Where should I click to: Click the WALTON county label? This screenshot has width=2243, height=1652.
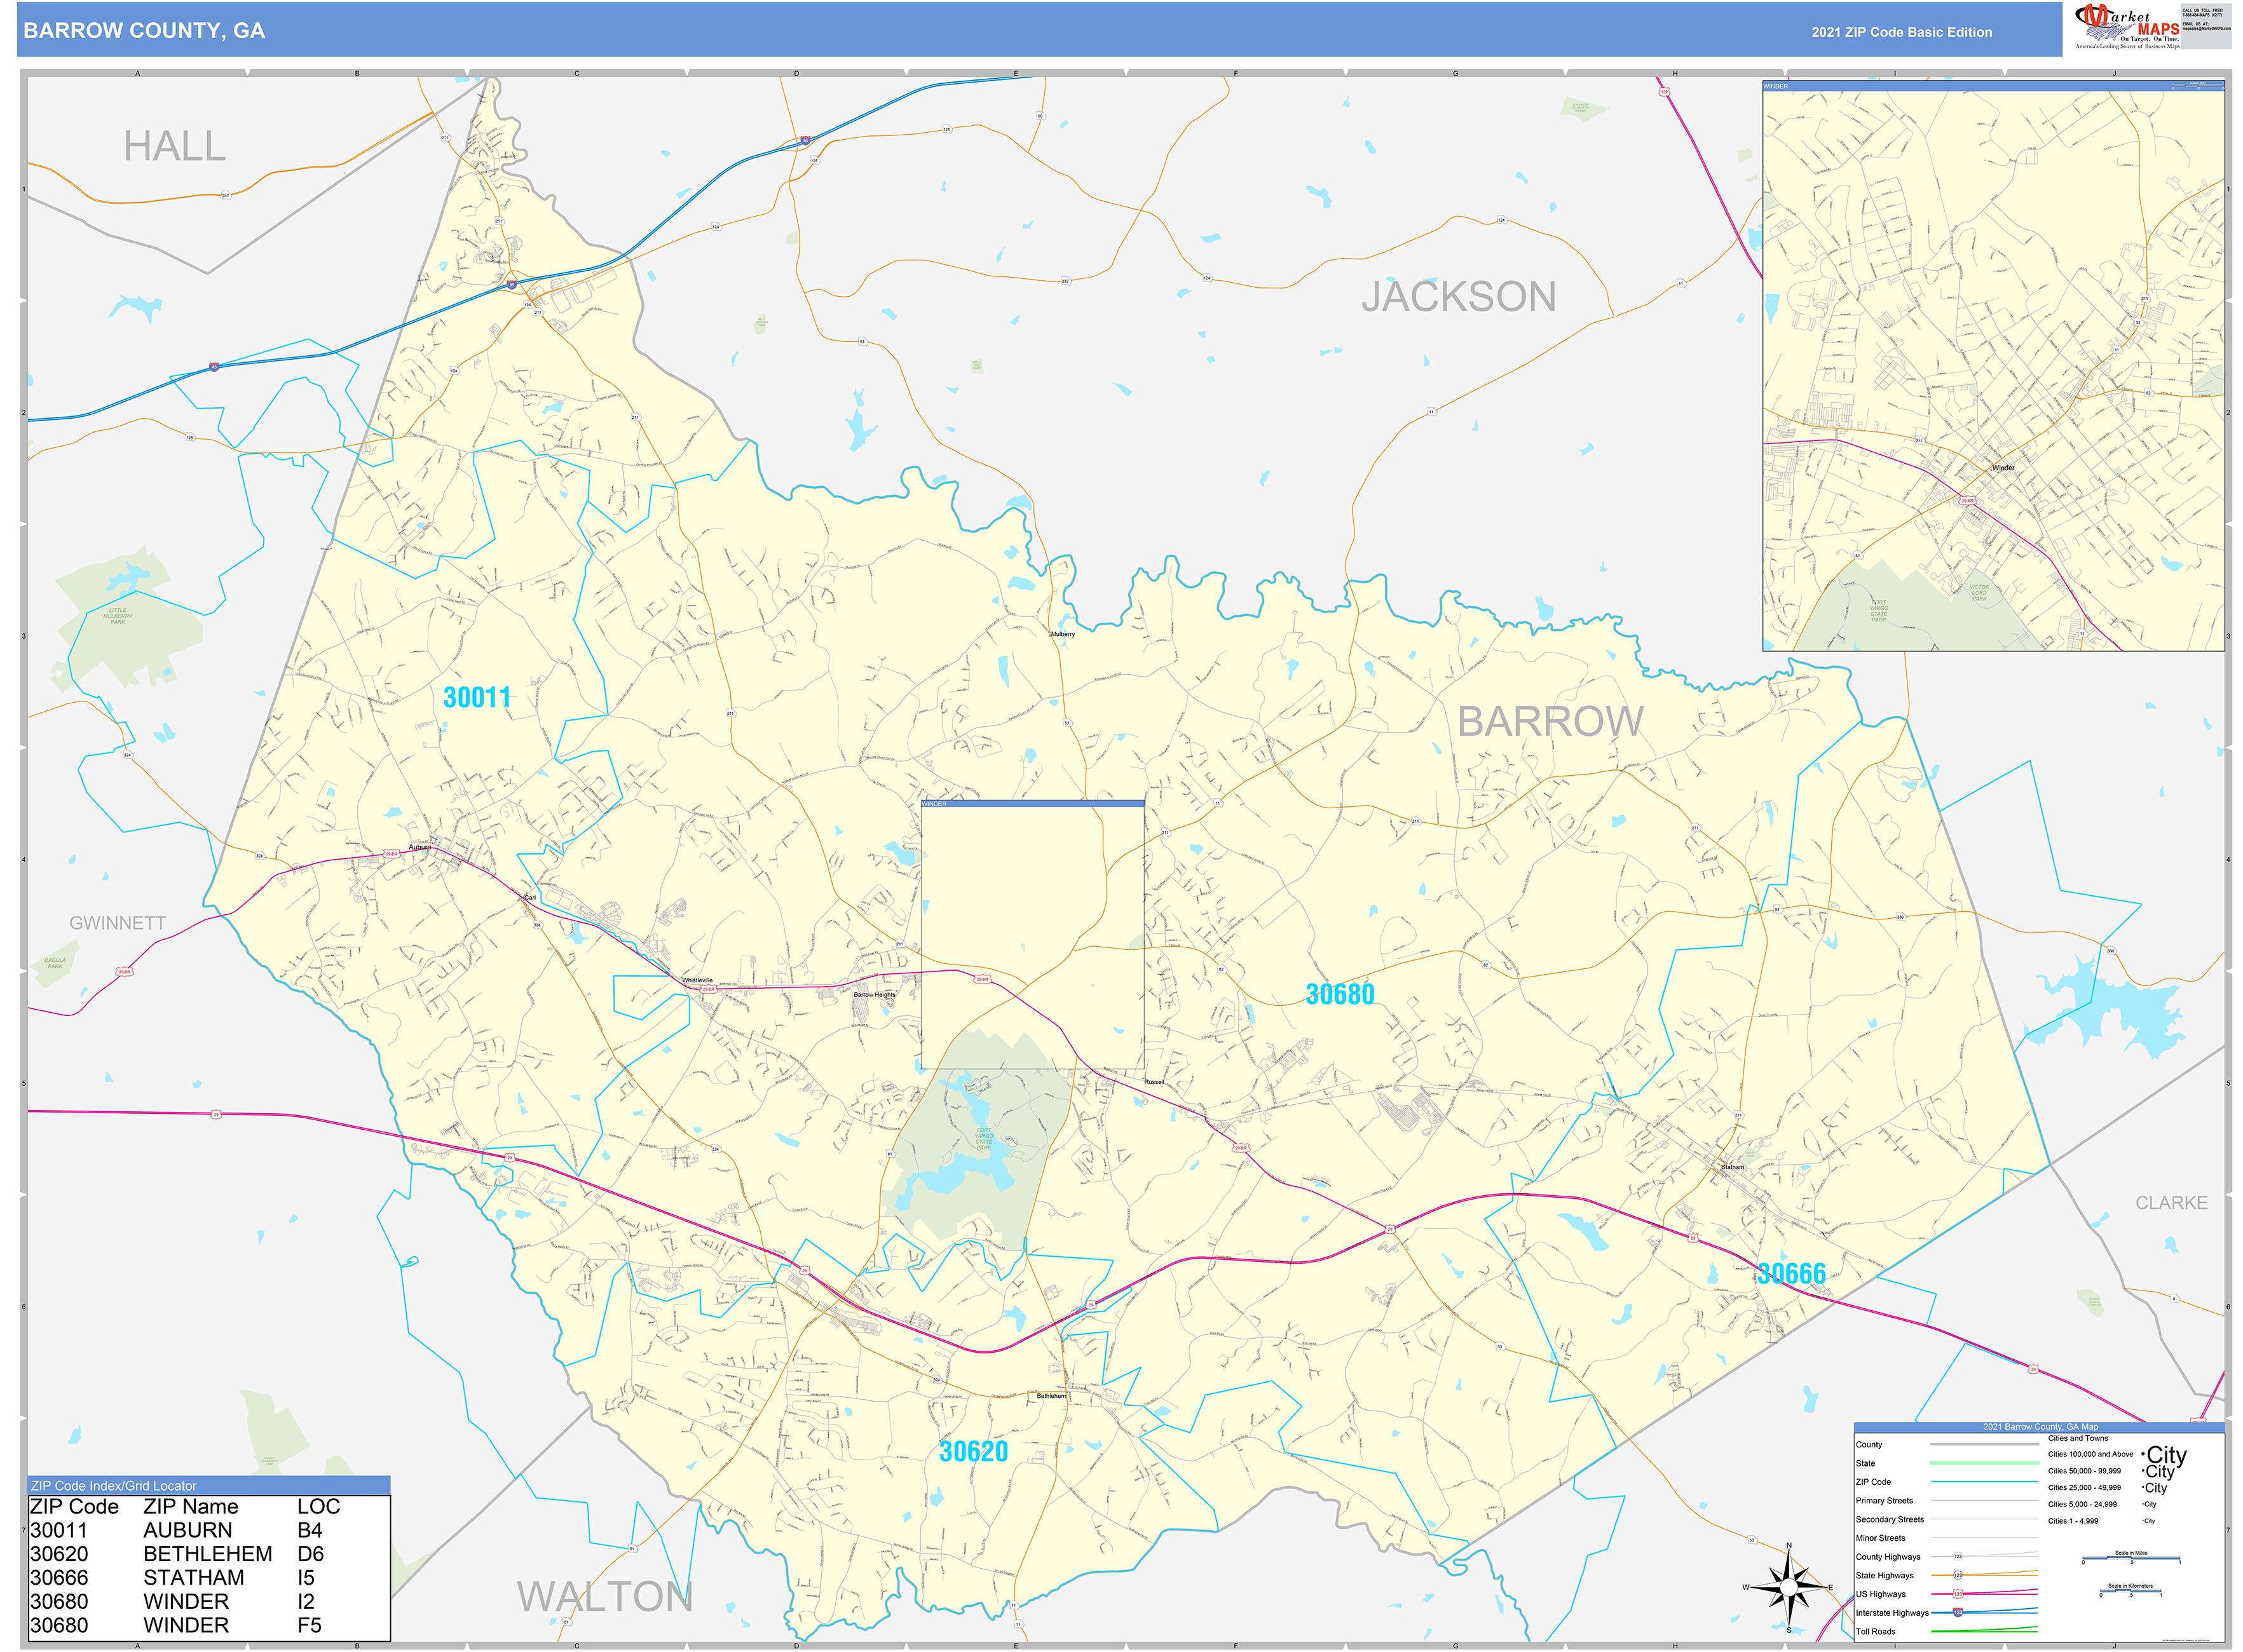604,1597
